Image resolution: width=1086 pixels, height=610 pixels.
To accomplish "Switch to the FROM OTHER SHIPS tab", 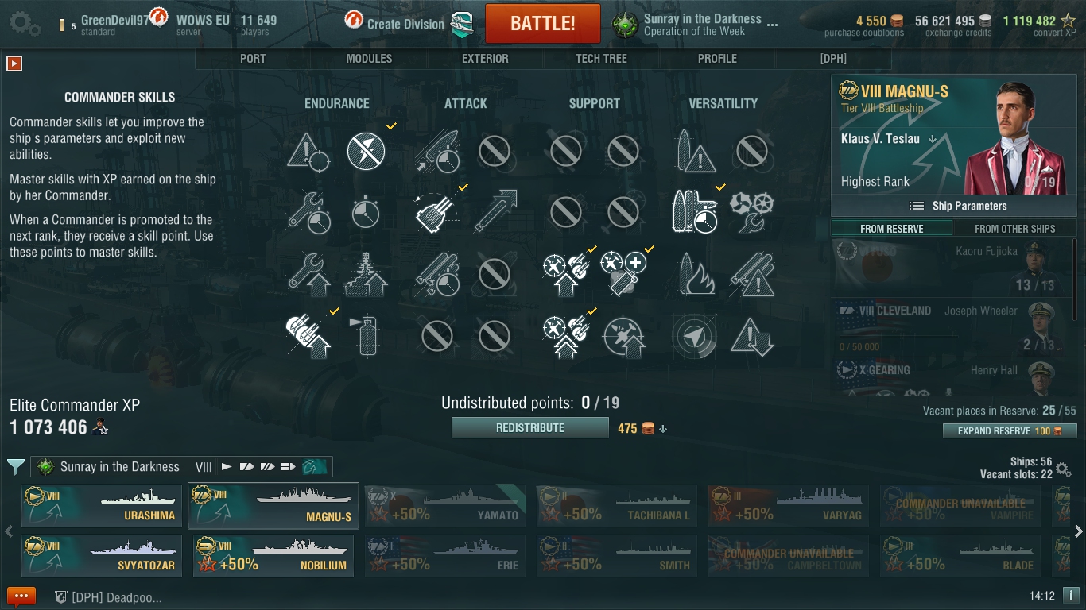I will tap(1014, 229).
